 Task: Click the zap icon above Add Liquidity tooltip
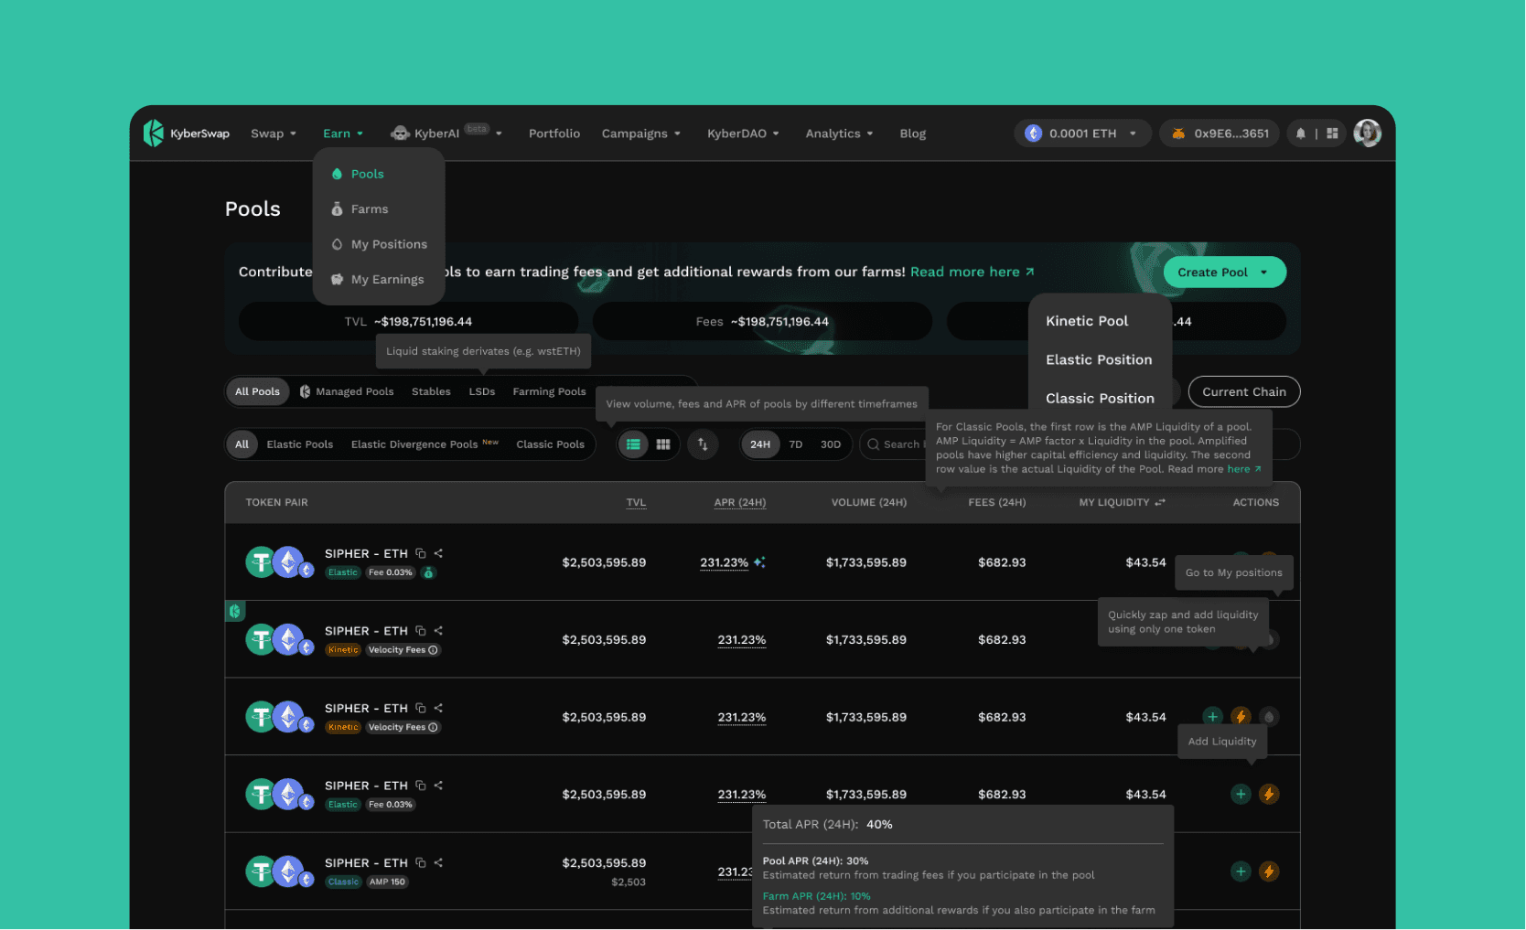(x=1241, y=716)
